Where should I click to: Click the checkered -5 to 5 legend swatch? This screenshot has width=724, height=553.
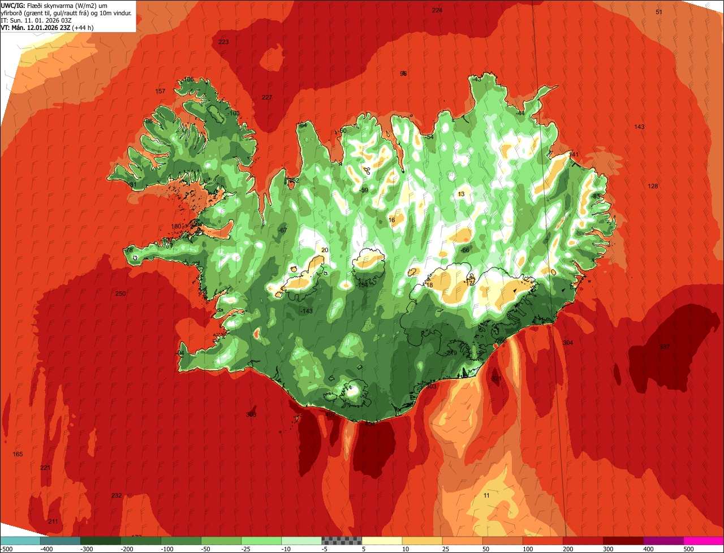[342, 541]
